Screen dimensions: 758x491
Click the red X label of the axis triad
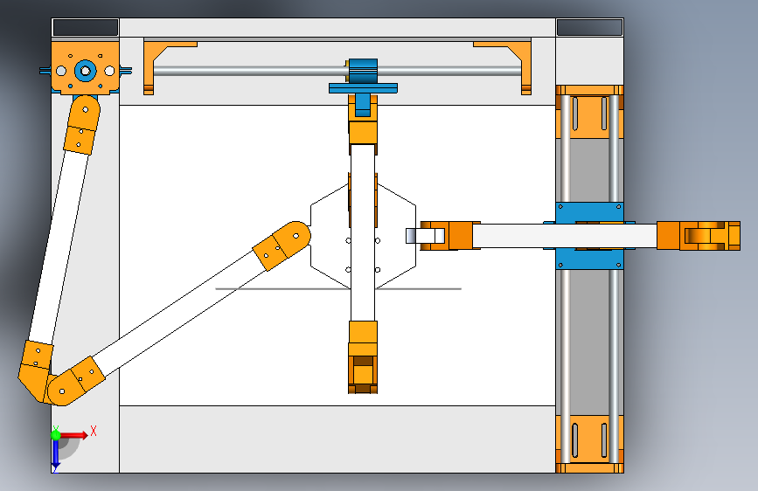[94, 431]
